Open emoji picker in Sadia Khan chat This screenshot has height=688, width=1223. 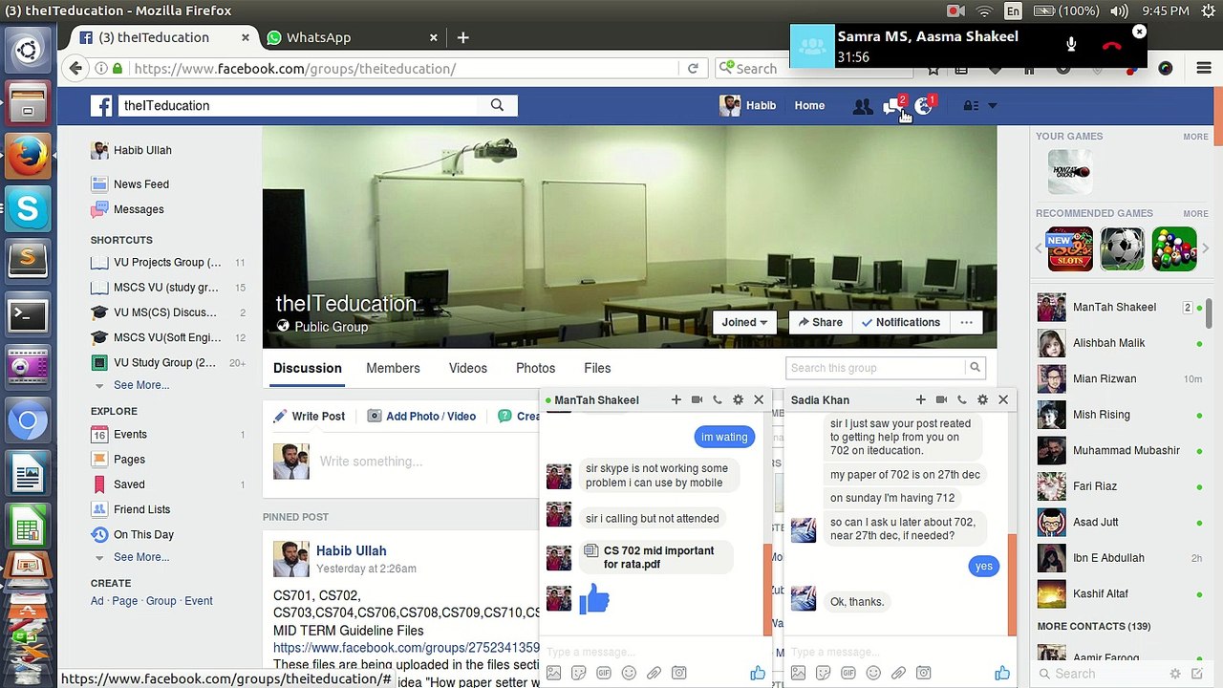(873, 673)
